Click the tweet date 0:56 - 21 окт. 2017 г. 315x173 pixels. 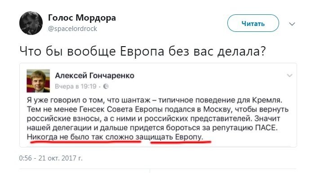coord(51,158)
